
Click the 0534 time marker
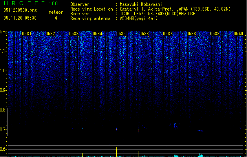[97, 34]
